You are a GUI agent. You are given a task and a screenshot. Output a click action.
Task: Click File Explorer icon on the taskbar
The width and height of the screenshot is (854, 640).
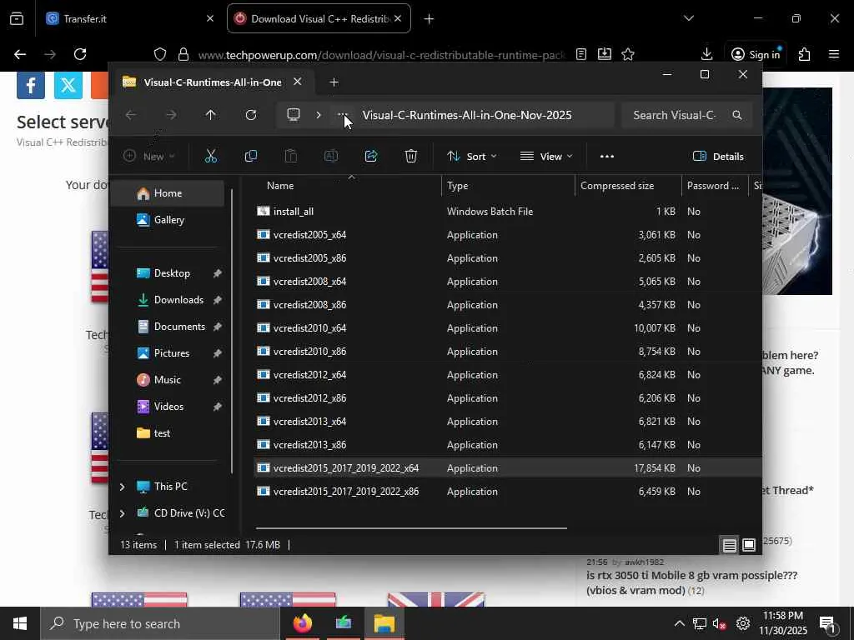(384, 623)
